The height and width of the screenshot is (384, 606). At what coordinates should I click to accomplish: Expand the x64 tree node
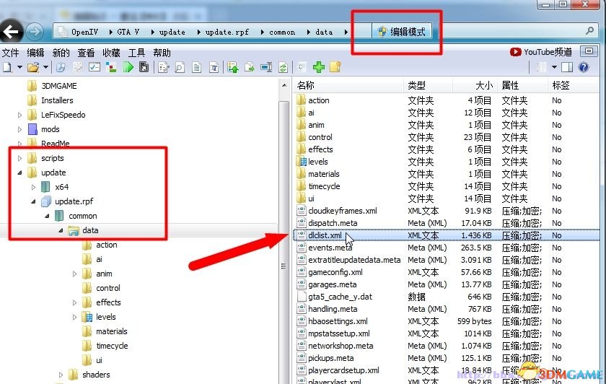point(34,187)
